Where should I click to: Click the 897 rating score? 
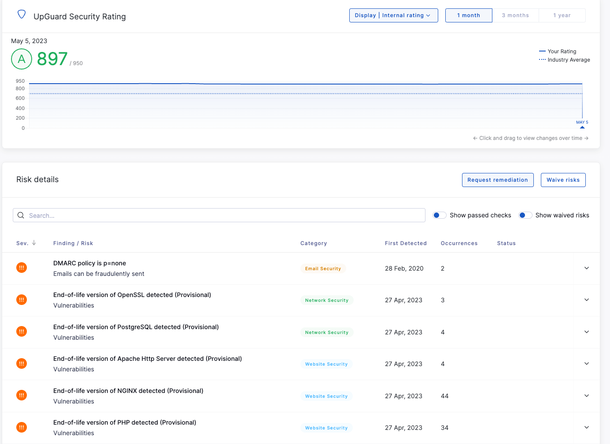click(52, 59)
